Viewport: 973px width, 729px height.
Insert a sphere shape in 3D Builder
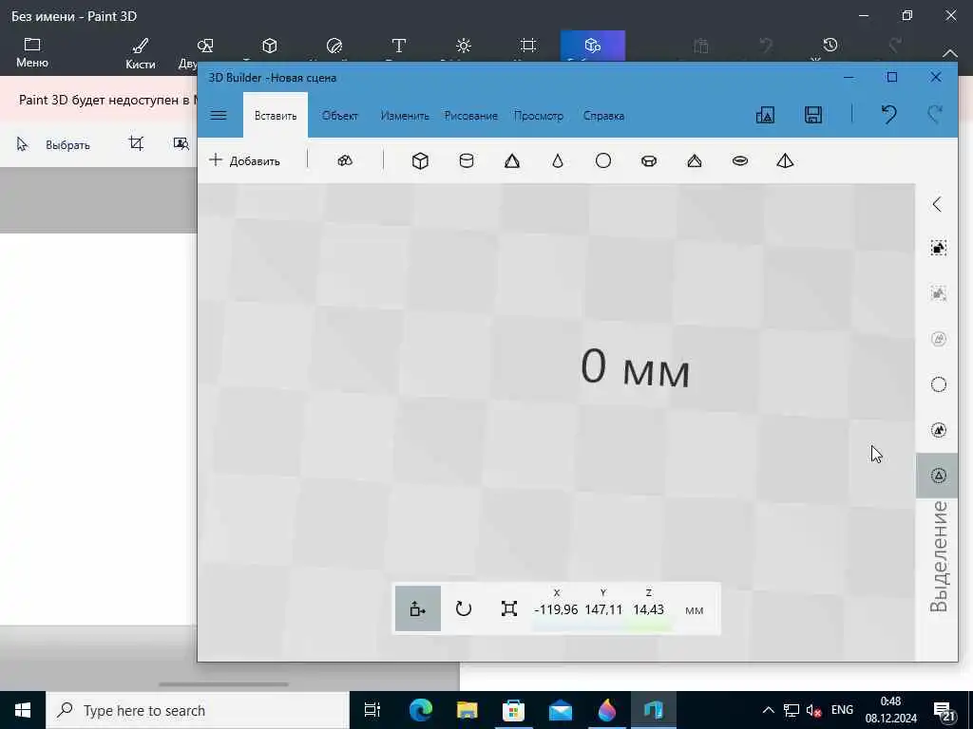tap(603, 161)
